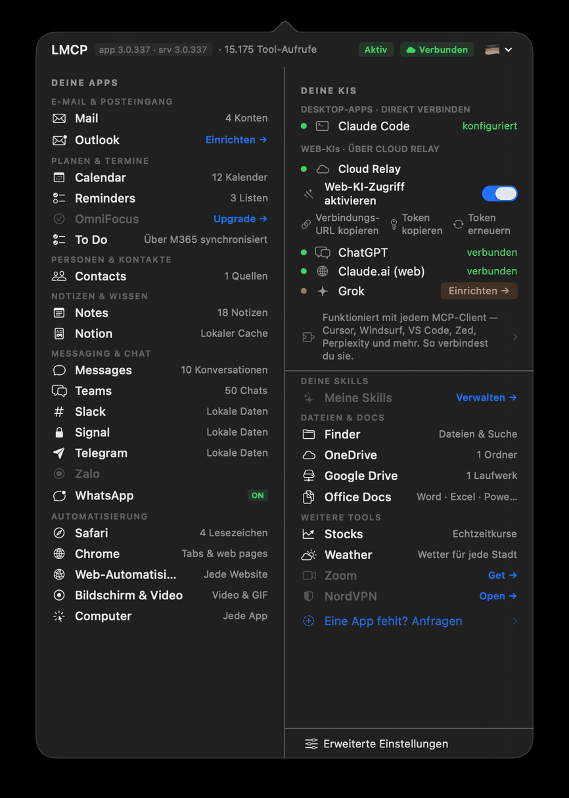This screenshot has height=798, width=569.
Task: Select the Messages row
Action: pos(160,370)
